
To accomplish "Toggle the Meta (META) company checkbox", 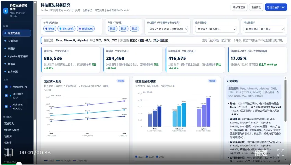I will point(6,87).
